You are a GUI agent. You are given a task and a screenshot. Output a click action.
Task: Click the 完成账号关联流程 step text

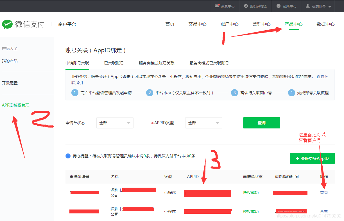click(x=313, y=93)
